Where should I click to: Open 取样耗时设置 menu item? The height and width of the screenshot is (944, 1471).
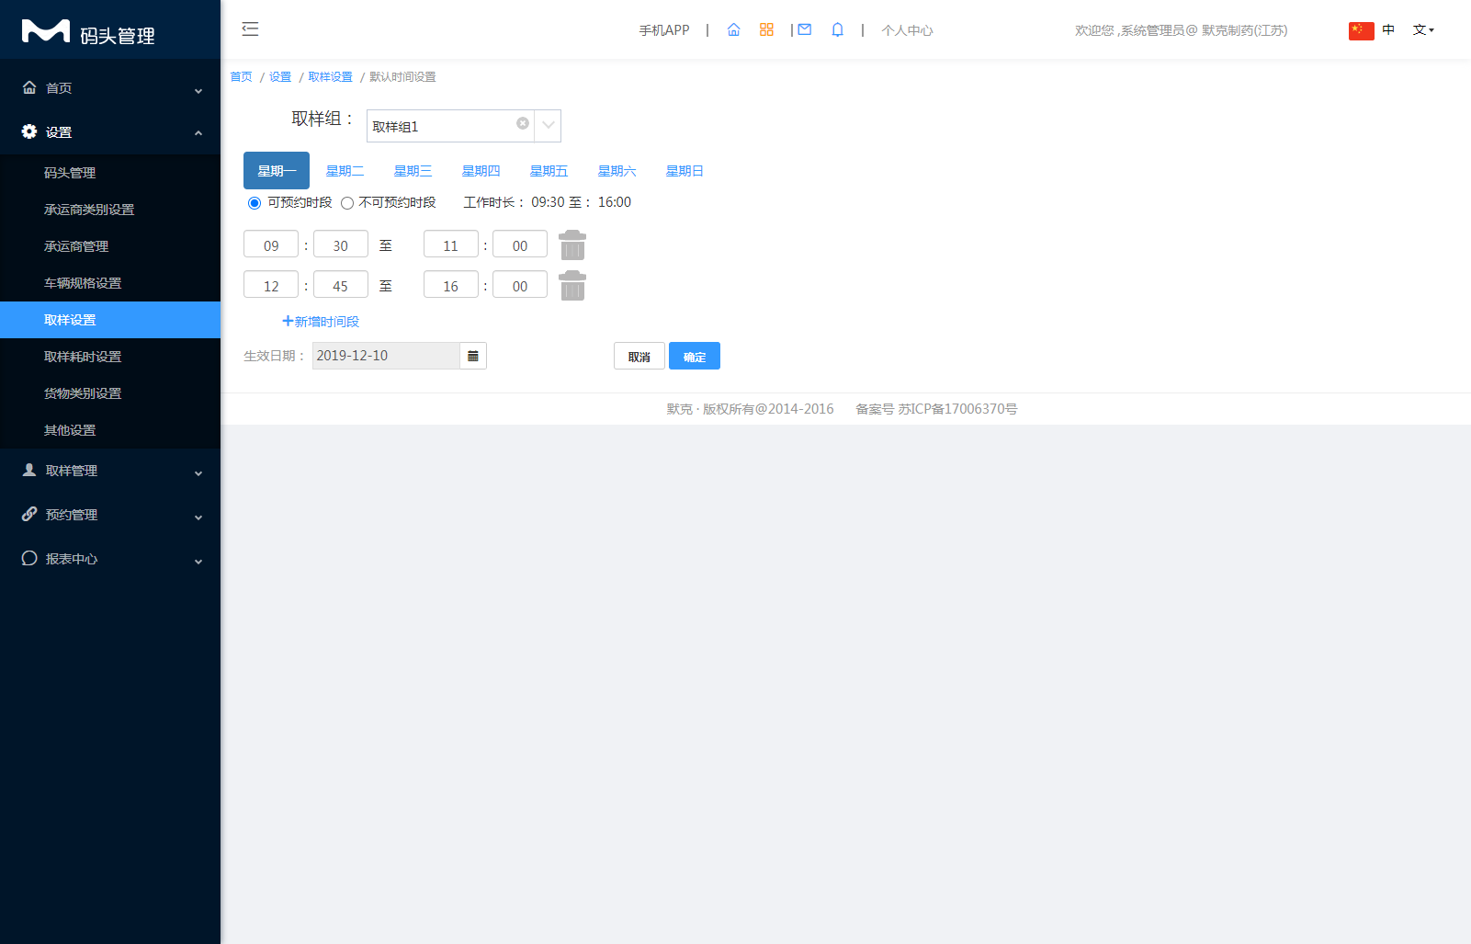pos(110,357)
